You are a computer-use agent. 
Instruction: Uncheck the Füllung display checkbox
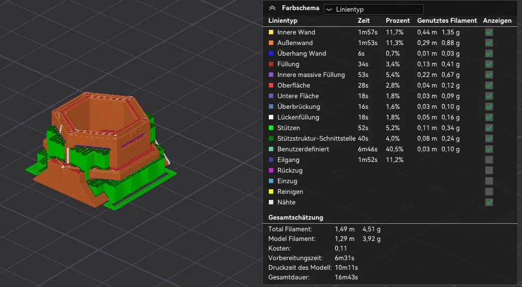(x=489, y=64)
